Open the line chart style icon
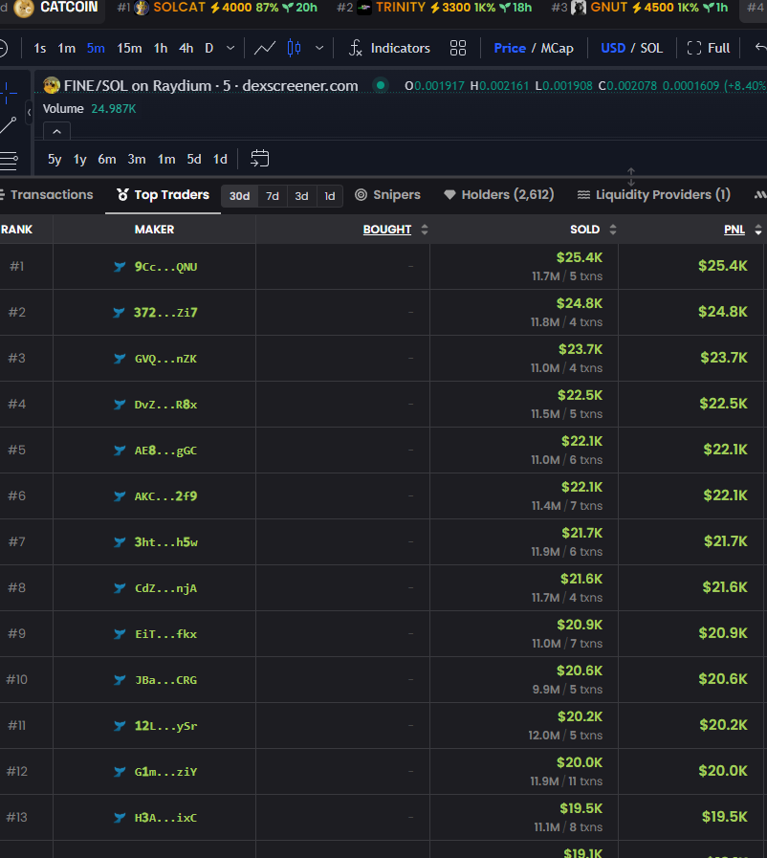767x858 pixels. pyautogui.click(x=264, y=48)
